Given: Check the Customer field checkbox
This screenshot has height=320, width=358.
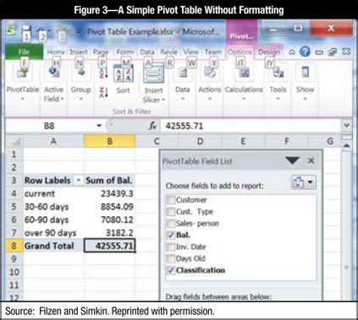Looking at the screenshot, I should (x=170, y=200).
